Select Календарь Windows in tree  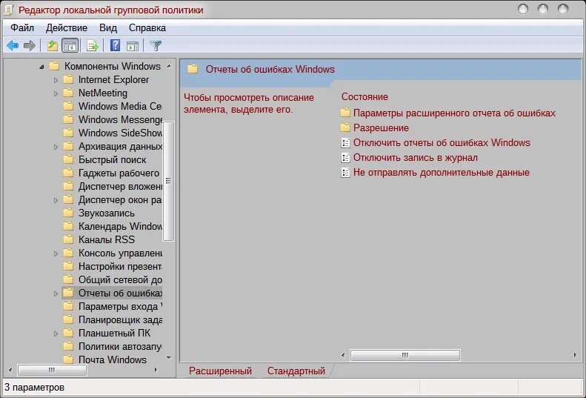click(x=119, y=227)
